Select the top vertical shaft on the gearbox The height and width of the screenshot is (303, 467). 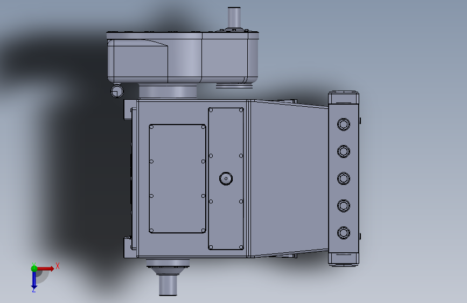coord(234,17)
